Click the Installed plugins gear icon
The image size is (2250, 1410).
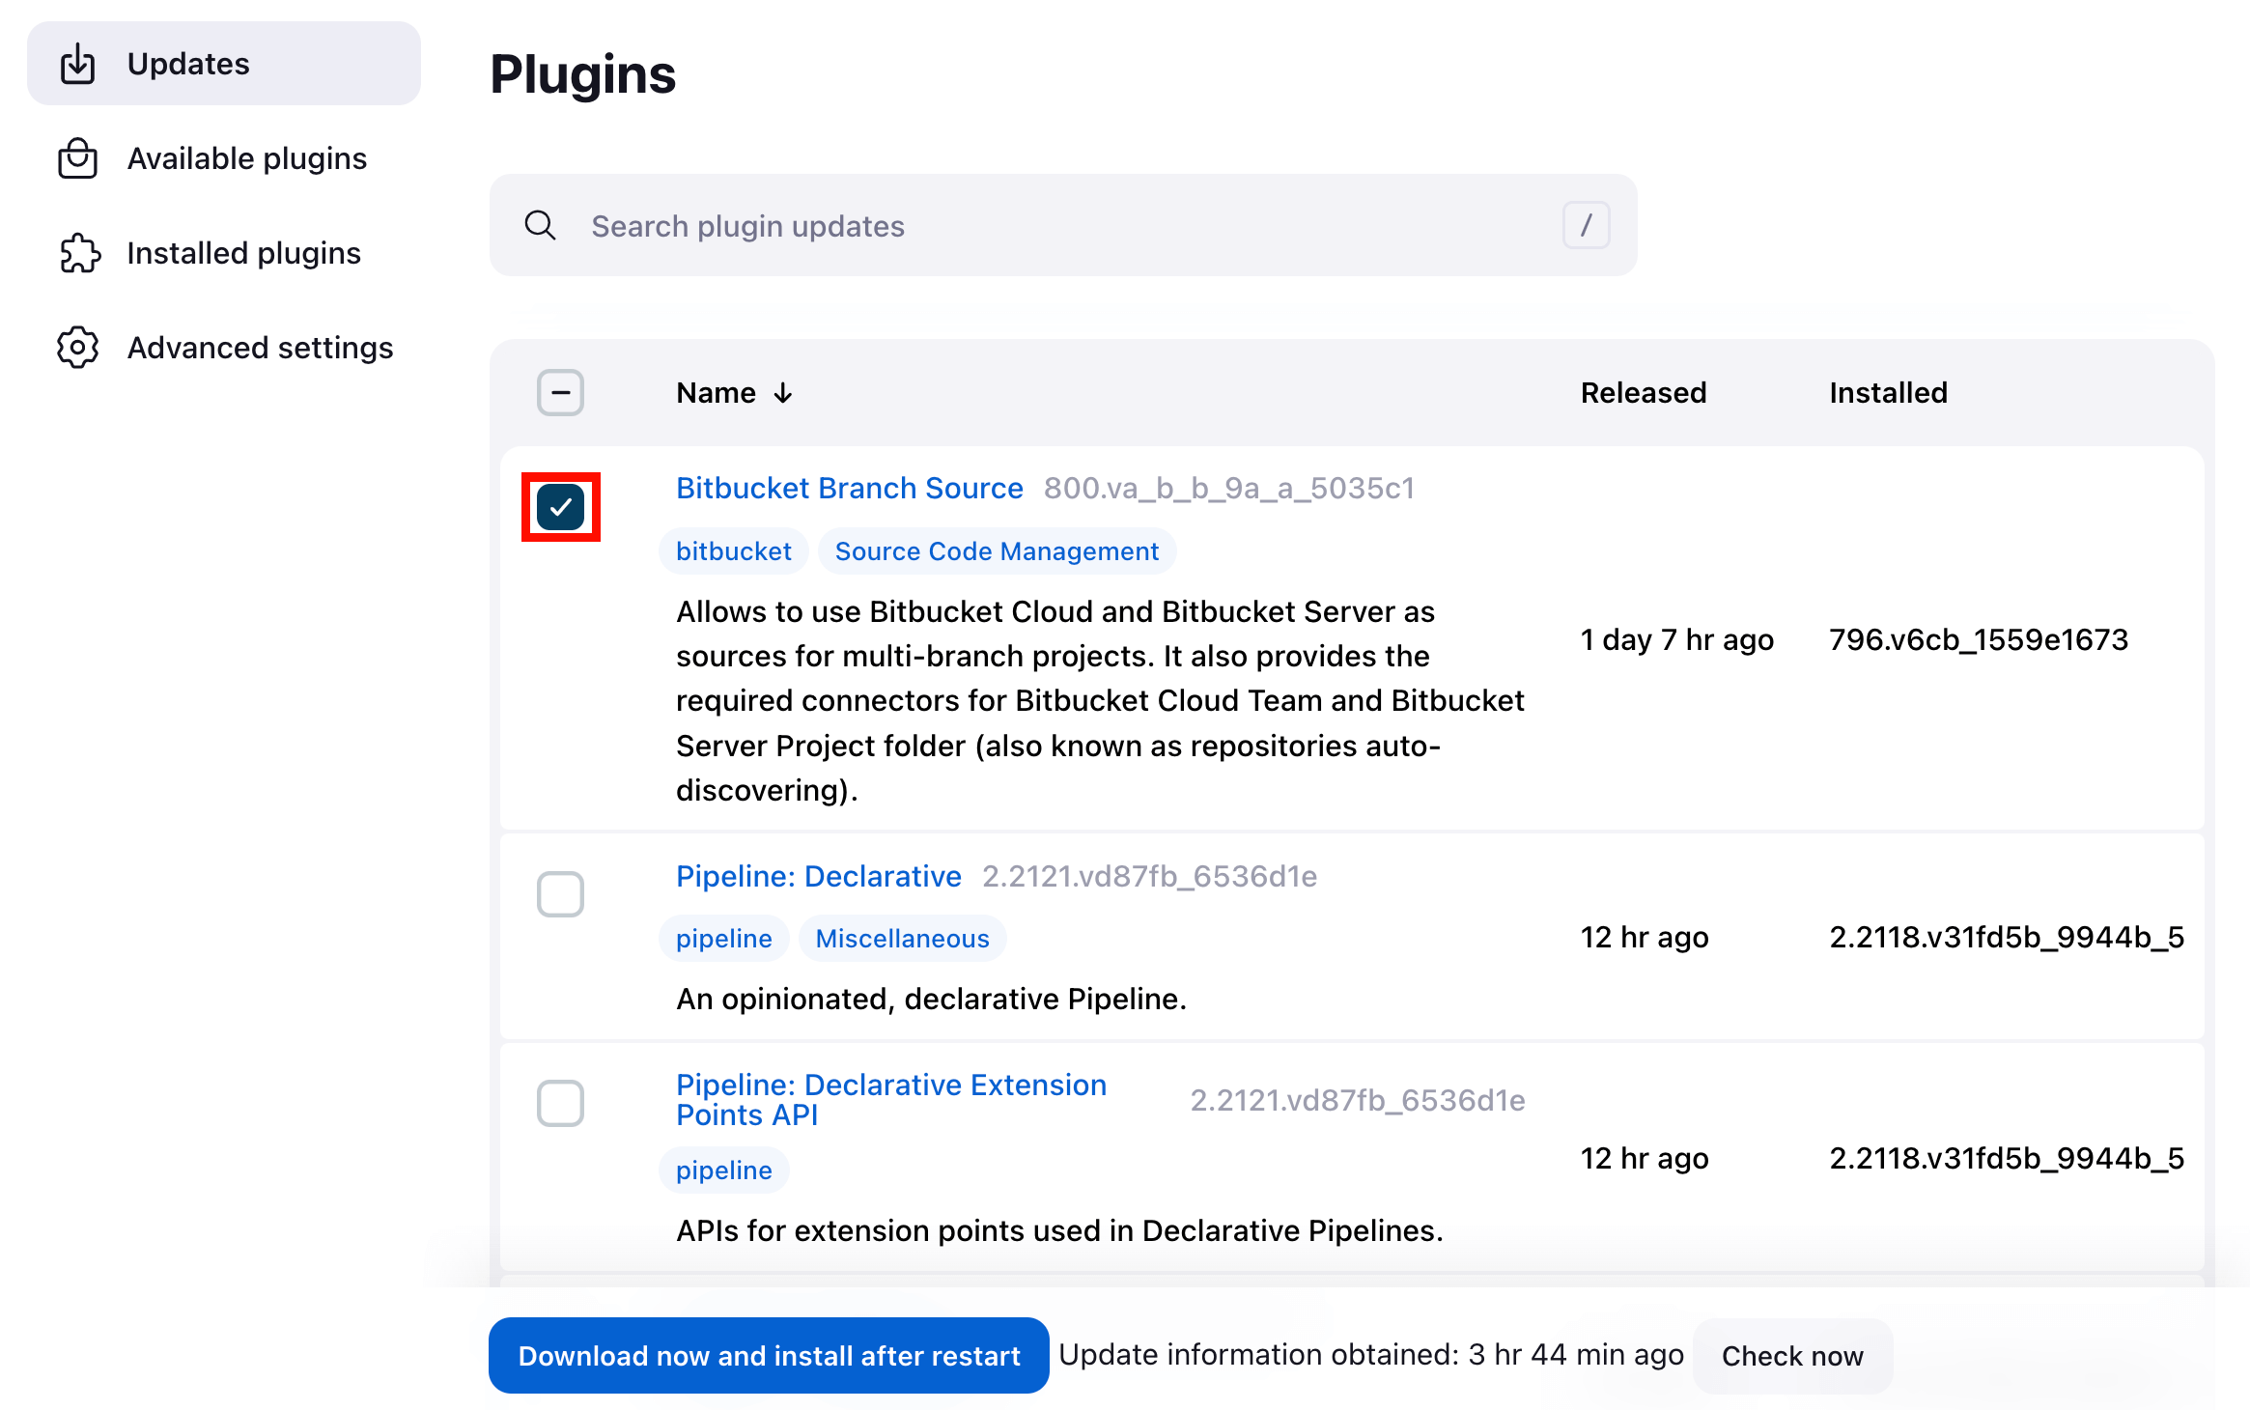click(78, 252)
